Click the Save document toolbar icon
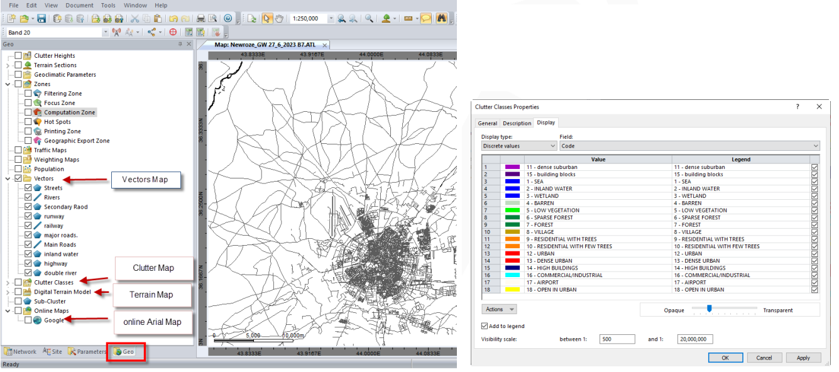Viewport: 839px width, 372px height. (x=41, y=19)
